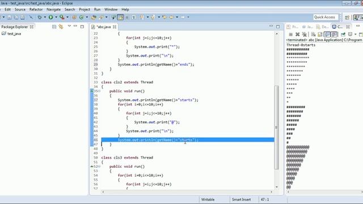This screenshot has width=363, height=204.
Task: Open the Window menu
Action: pos(111,10)
